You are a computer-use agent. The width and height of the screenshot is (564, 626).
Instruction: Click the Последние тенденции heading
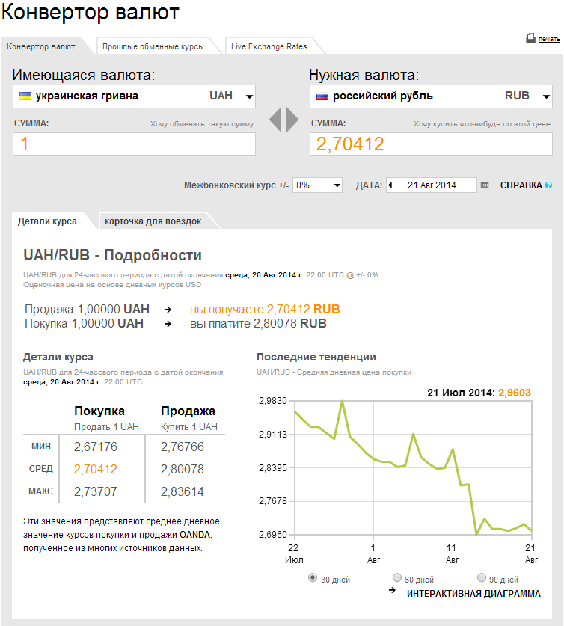[x=316, y=357]
